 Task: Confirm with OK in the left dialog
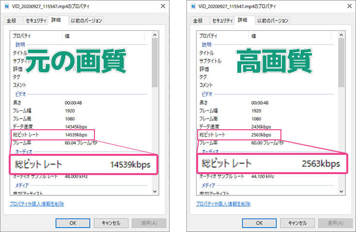72,223
